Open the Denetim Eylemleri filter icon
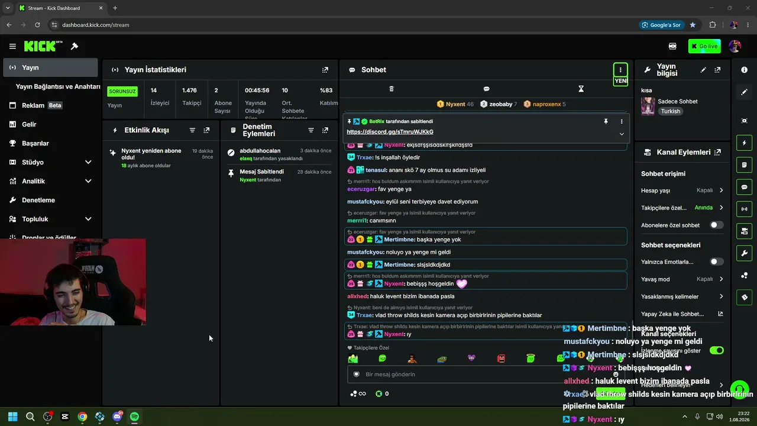The width and height of the screenshot is (757, 426). coord(311,130)
